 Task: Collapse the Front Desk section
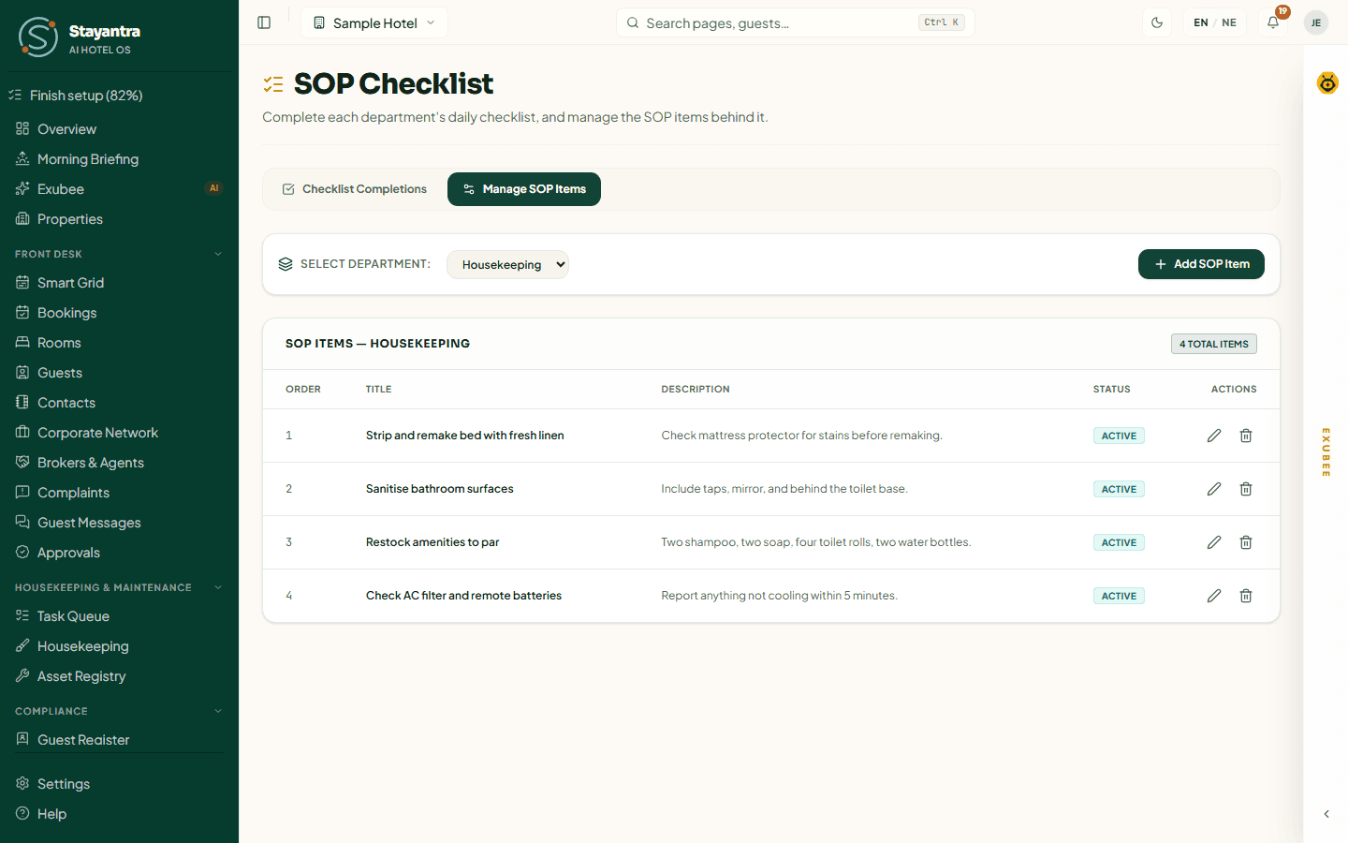pos(119,254)
